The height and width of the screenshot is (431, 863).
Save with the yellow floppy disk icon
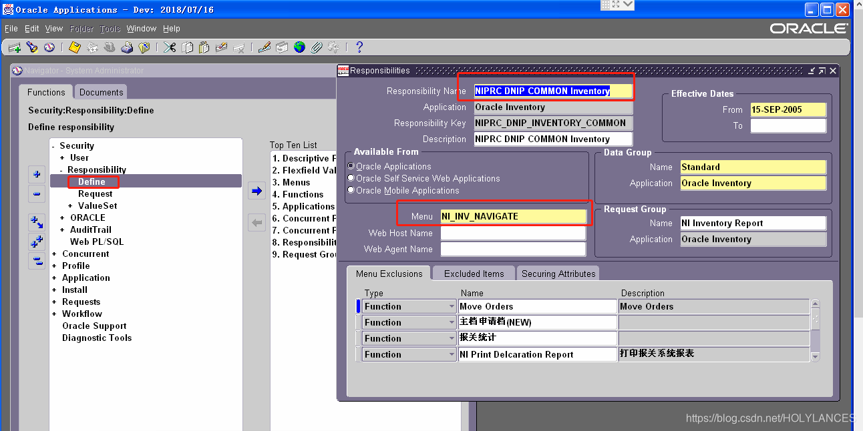point(75,47)
